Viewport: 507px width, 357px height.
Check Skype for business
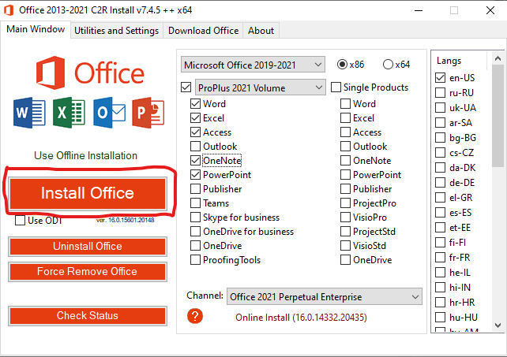[x=195, y=218]
